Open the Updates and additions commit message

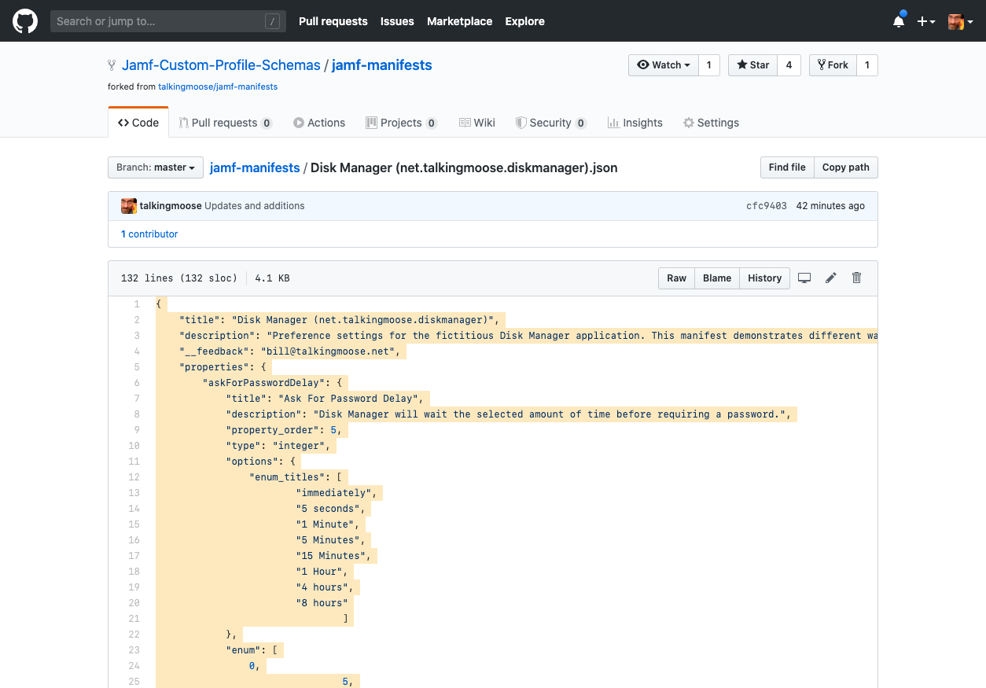(255, 206)
